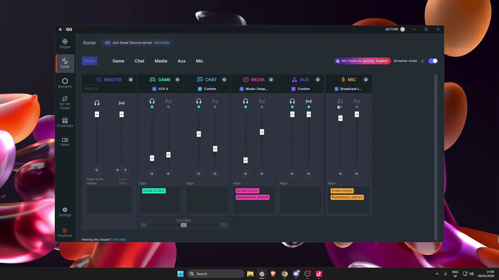Open the Sonar sidebar section
The image size is (499, 280).
pyautogui.click(x=65, y=63)
